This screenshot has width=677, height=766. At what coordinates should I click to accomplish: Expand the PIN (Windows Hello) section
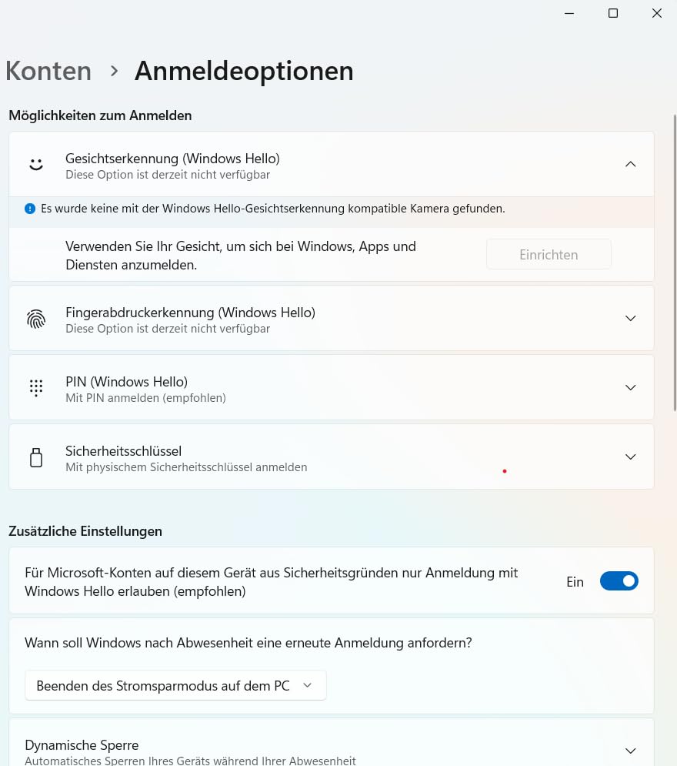tap(631, 388)
